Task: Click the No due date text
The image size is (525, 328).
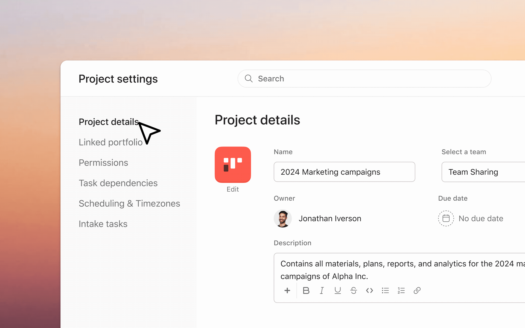Action: pos(481,218)
